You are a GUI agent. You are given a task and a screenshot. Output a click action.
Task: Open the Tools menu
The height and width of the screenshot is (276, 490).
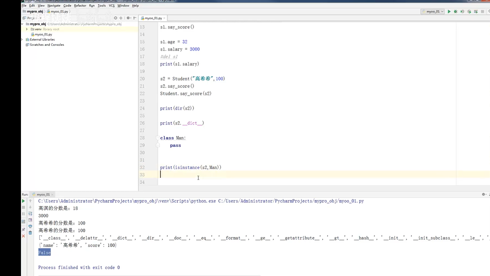[102, 6]
